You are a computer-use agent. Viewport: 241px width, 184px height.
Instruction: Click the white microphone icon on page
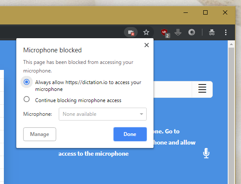click(x=206, y=153)
